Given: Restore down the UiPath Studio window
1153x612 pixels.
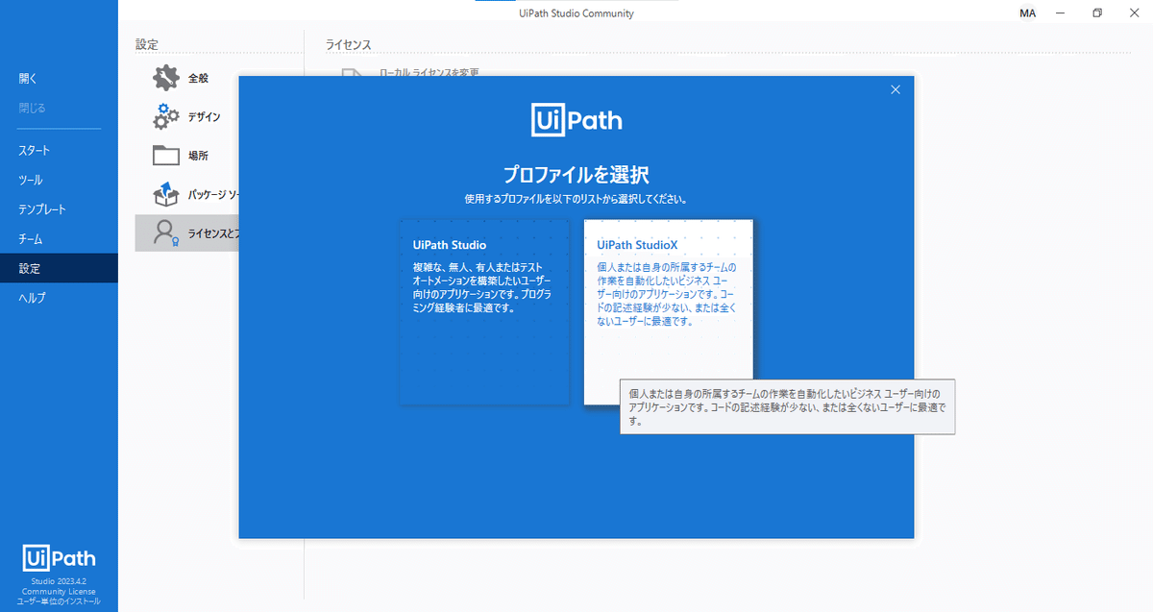Looking at the screenshot, I should (1097, 13).
